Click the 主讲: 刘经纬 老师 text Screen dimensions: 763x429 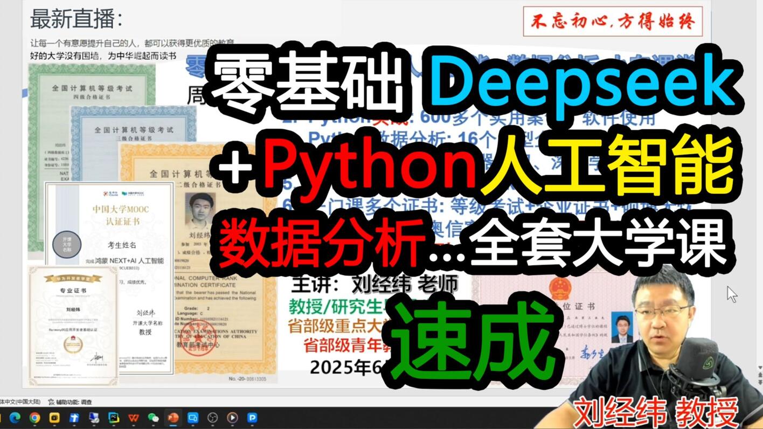tap(374, 283)
